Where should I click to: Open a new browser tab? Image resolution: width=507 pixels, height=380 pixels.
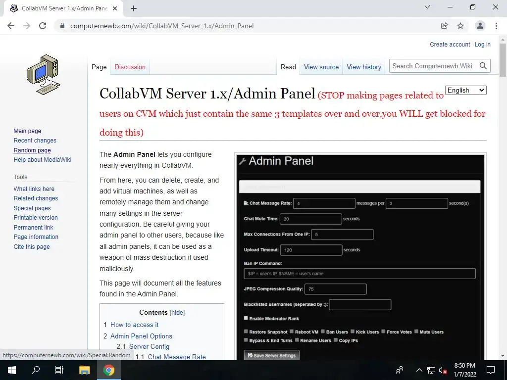coord(134,9)
